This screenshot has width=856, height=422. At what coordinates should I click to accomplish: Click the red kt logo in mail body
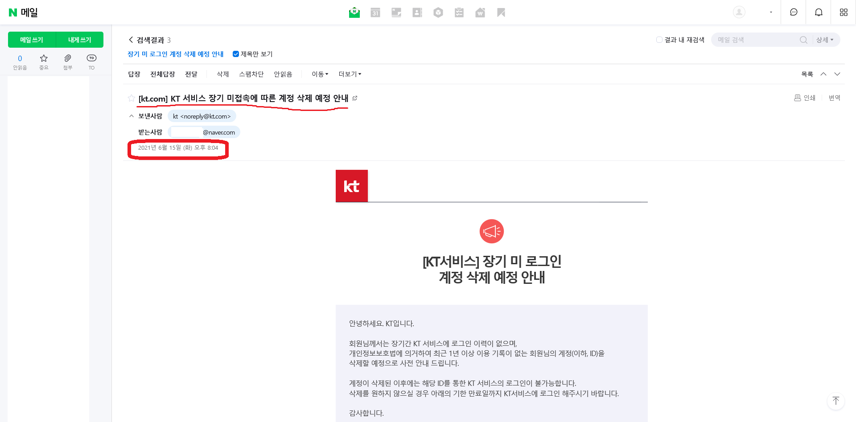coord(352,186)
